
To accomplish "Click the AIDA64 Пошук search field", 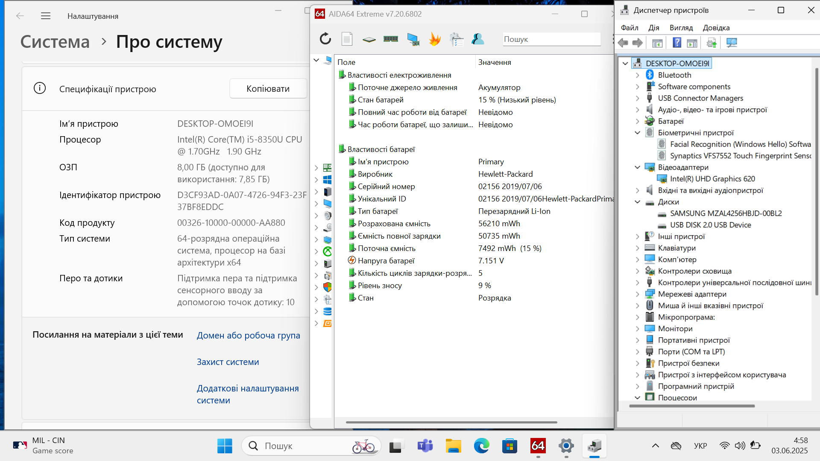I will [551, 39].
